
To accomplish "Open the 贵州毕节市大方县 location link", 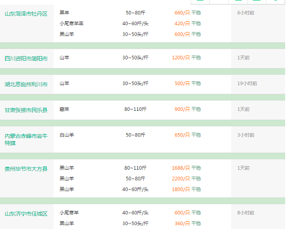I will point(26,169).
